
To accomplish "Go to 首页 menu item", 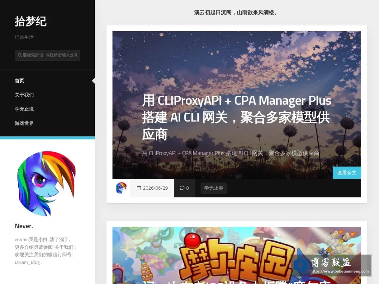I will click(20, 81).
